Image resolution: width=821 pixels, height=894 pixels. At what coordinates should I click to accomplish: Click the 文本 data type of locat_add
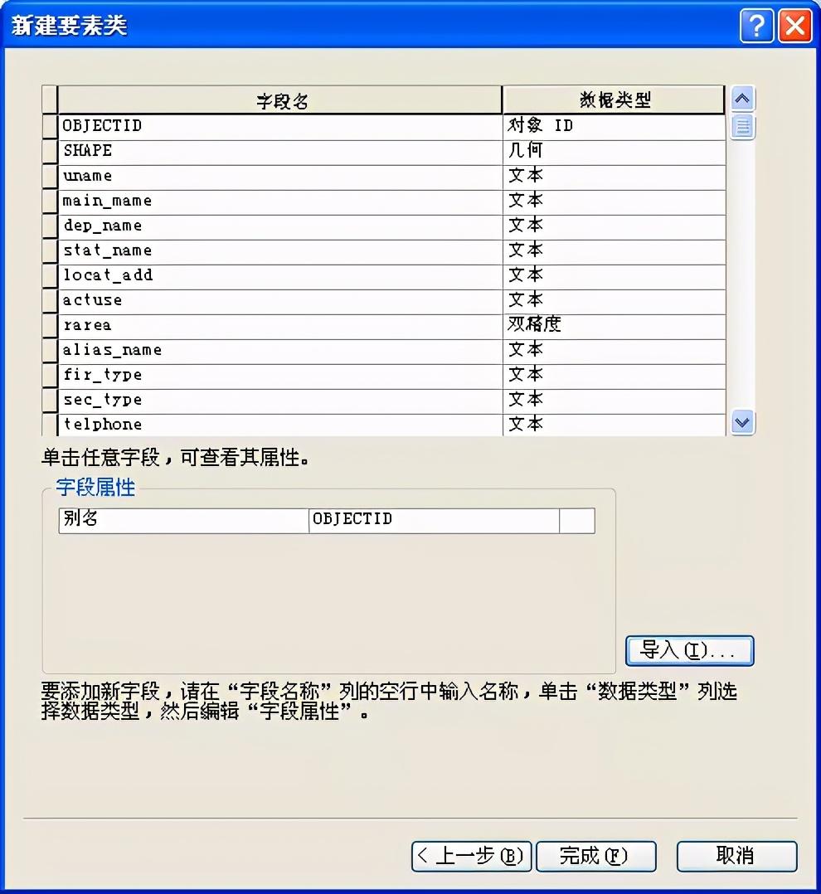coord(614,276)
